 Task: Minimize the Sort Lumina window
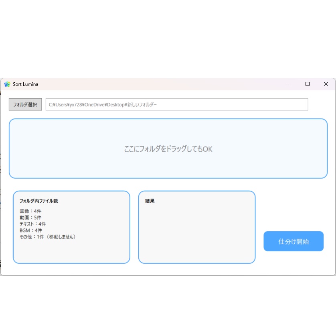pos(289,84)
